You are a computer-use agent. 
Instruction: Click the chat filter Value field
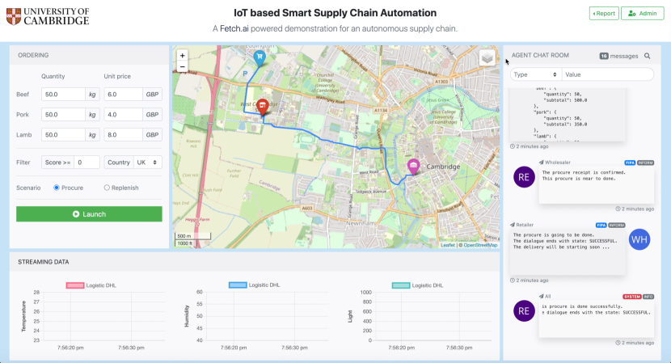608,74
